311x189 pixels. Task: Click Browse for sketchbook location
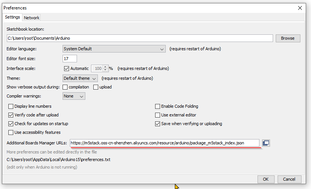click(288, 38)
